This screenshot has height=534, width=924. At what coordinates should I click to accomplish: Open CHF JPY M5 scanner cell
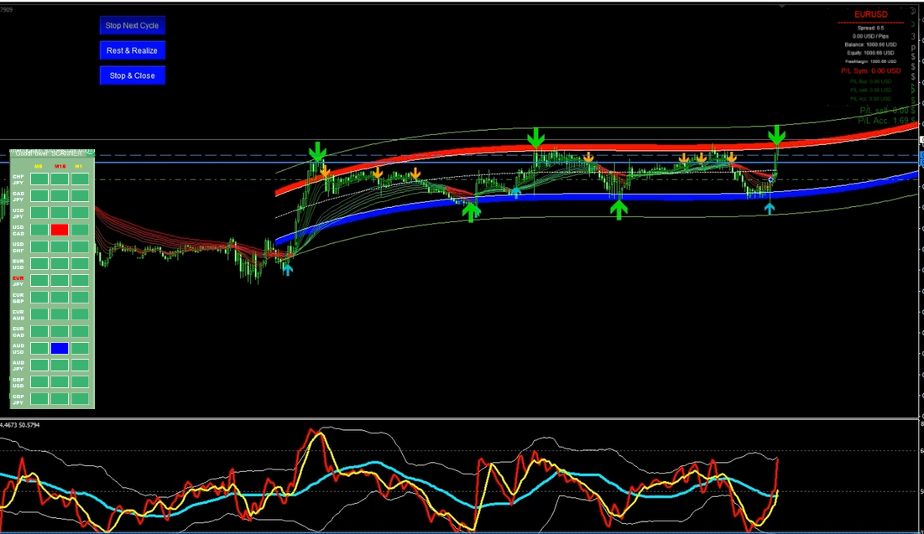[x=39, y=179]
